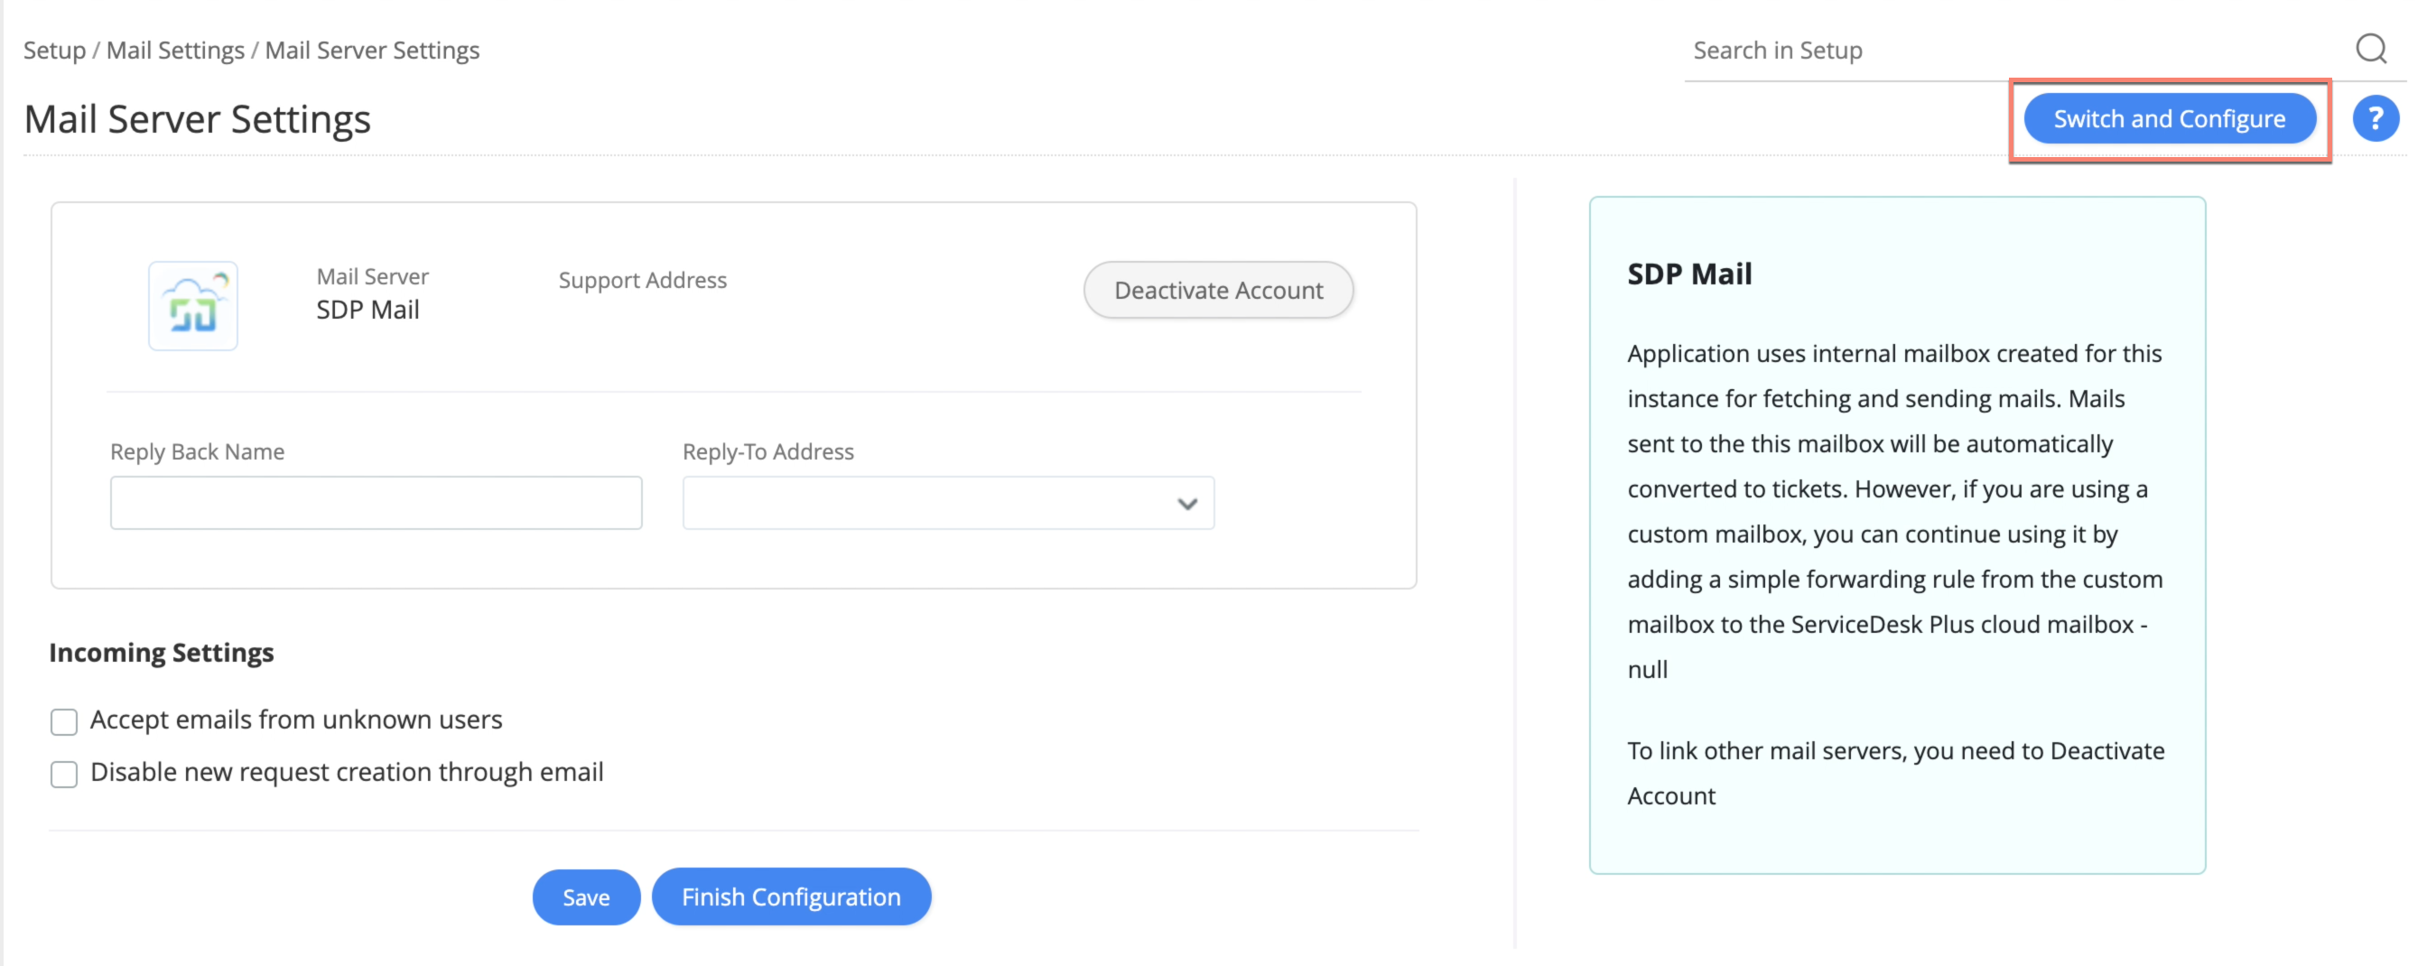
Task: Click Mail Server Settings breadcrumb item
Action: [372, 50]
